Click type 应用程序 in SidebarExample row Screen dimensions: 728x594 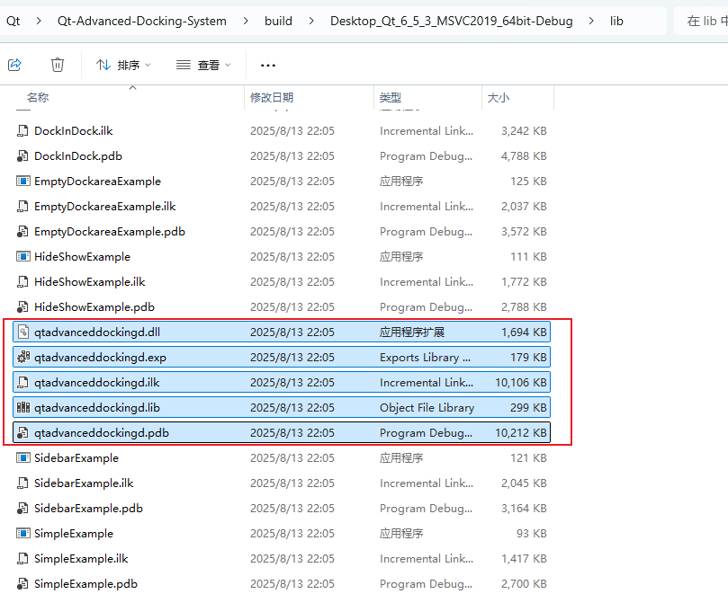[x=401, y=457]
